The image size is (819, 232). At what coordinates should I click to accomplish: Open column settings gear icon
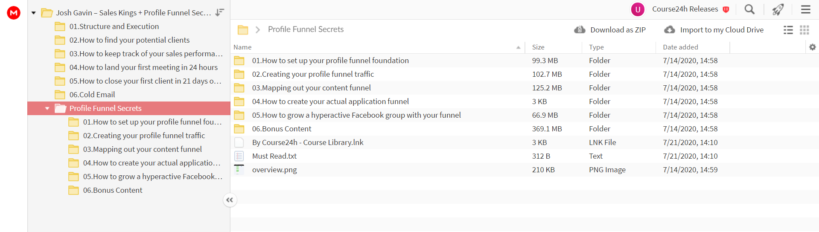coord(812,47)
